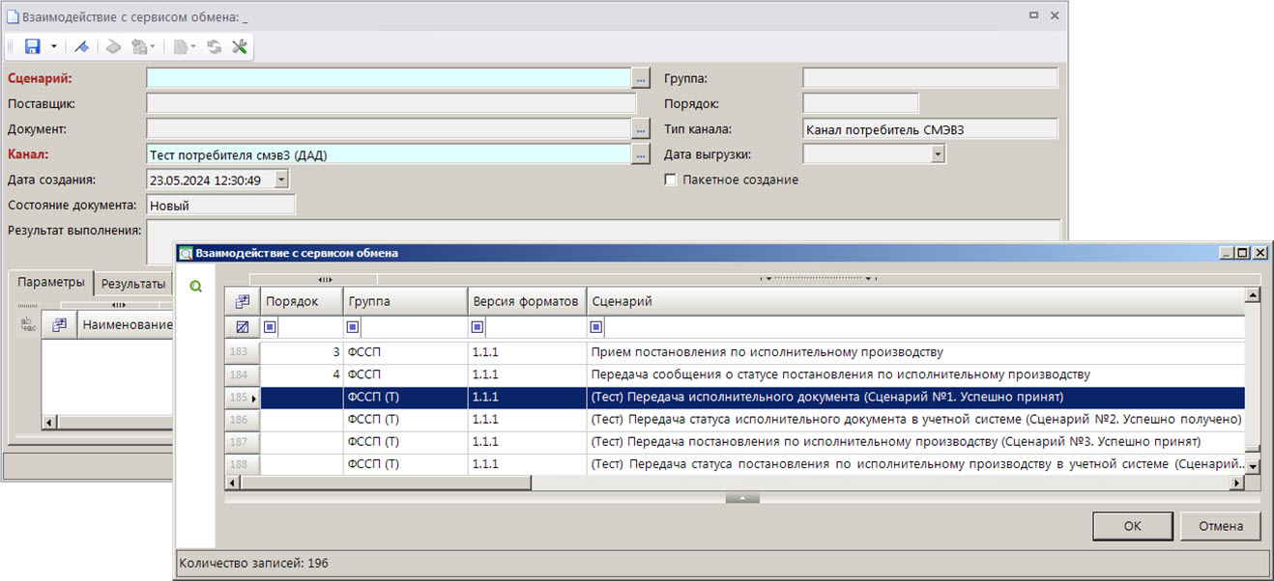This screenshot has width=1274, height=581.
Task: Click the Наименование column header in Параметры
Action: point(127,325)
